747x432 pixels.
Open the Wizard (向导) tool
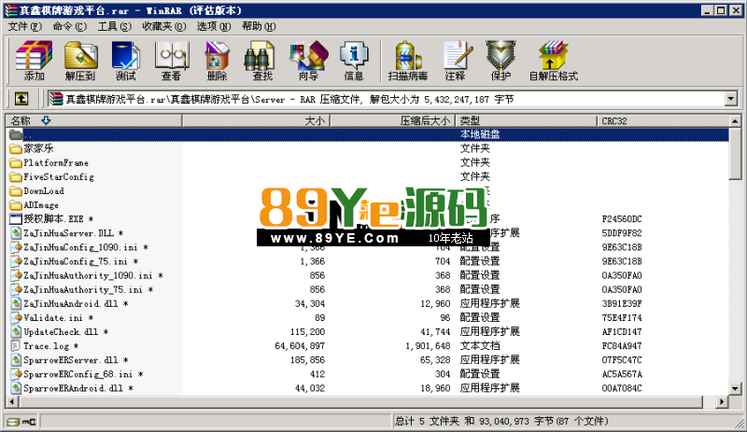(x=308, y=61)
